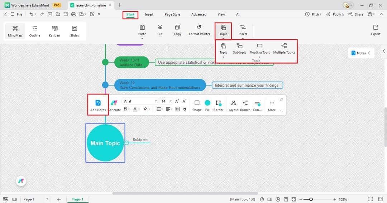Toggle bold formatting
The width and height of the screenshot is (387, 203).
[125, 109]
